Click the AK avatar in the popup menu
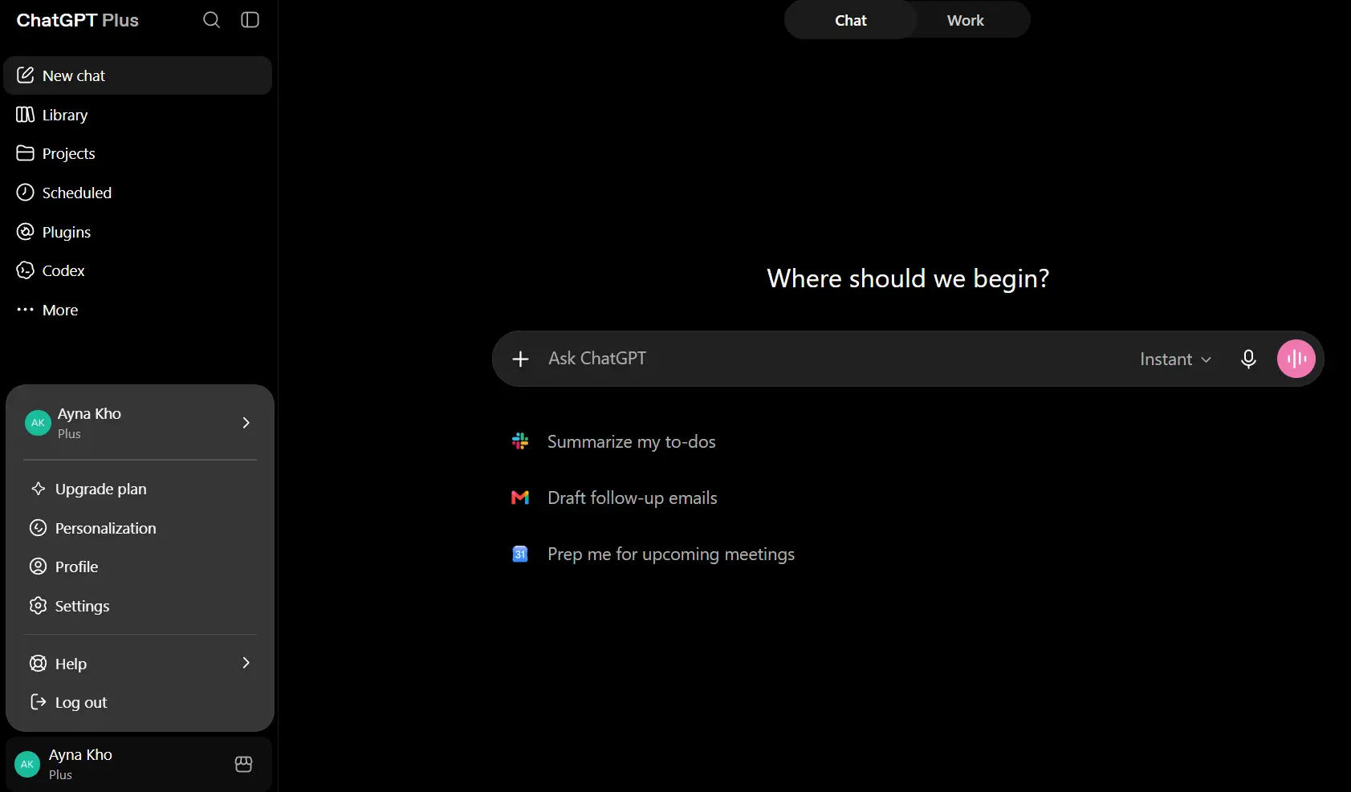 pyautogui.click(x=38, y=423)
